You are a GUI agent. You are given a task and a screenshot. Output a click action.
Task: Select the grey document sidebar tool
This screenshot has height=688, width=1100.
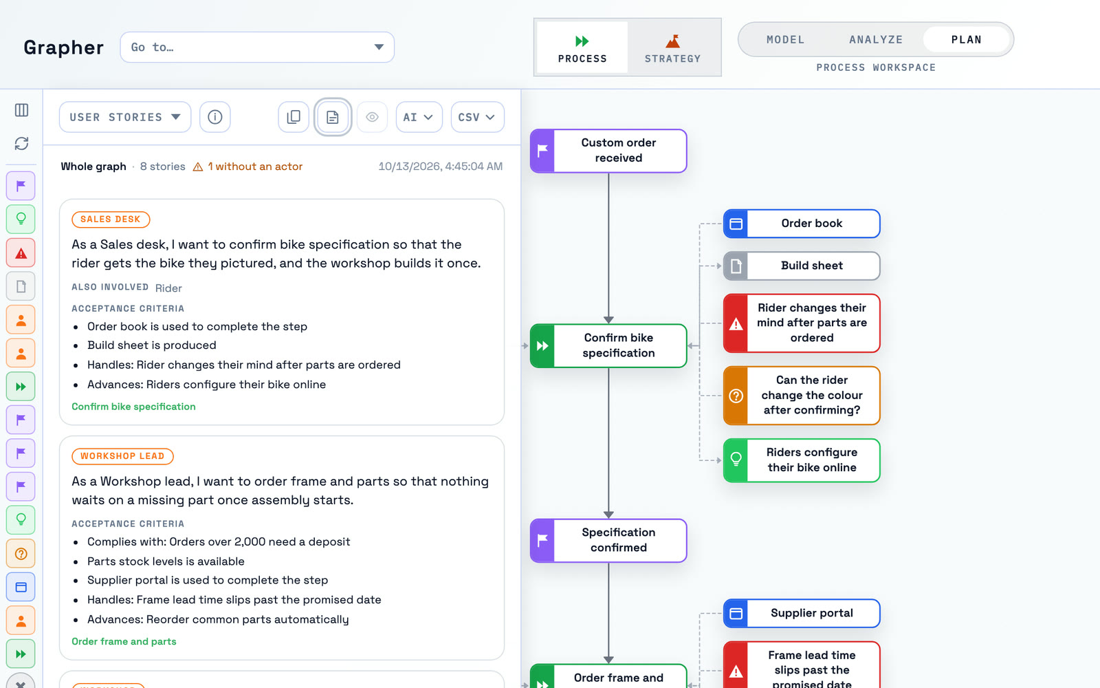21,286
